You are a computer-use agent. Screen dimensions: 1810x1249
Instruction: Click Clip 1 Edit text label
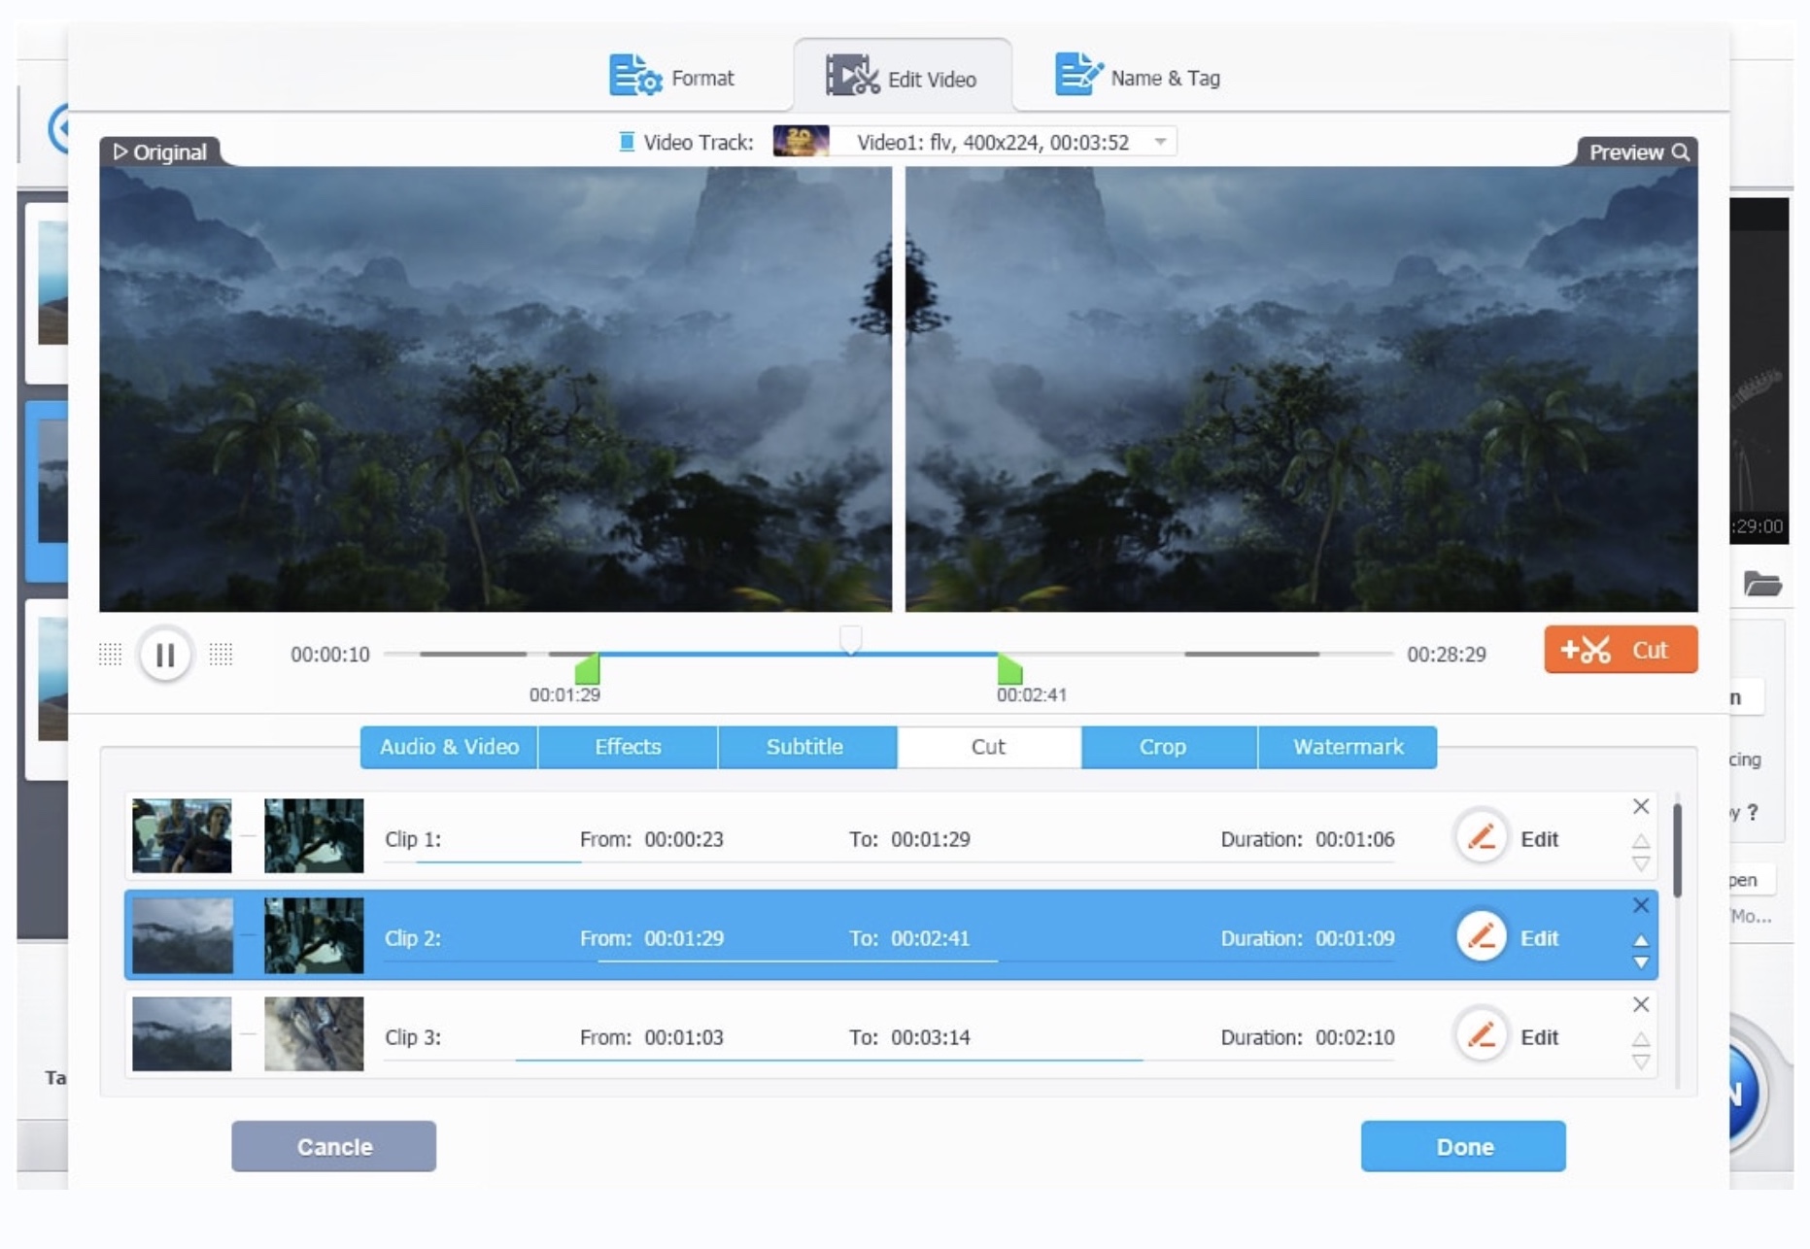[1539, 839]
